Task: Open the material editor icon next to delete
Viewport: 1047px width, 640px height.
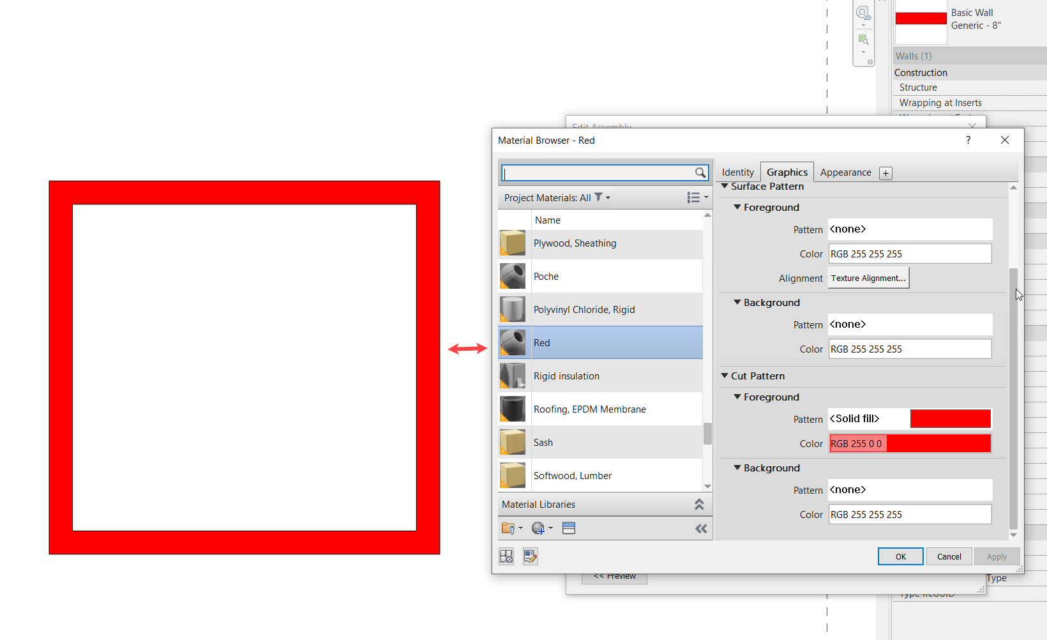Action: (x=530, y=556)
